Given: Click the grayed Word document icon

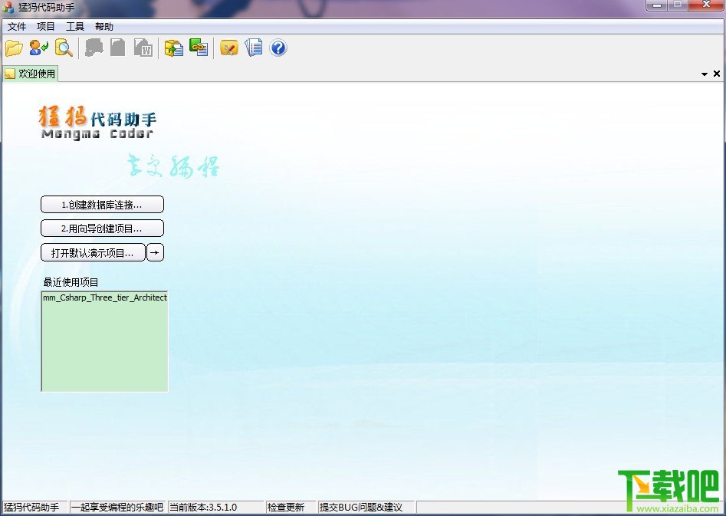Looking at the screenshot, I should (x=143, y=48).
